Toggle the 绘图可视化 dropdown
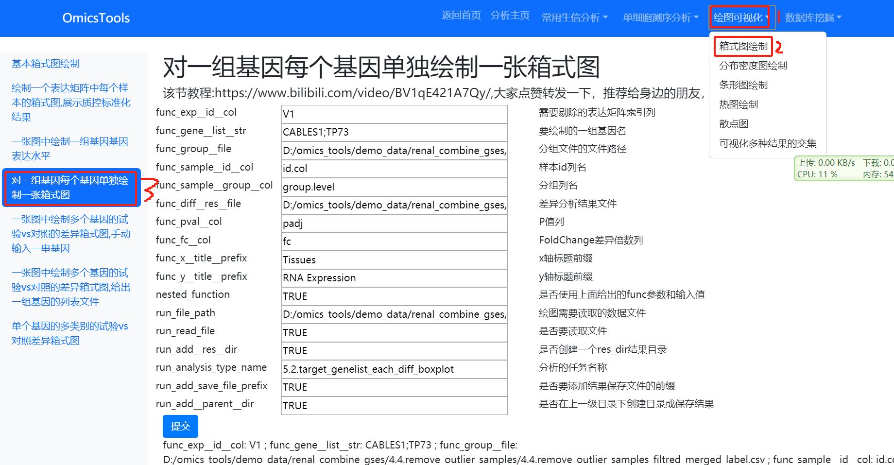The image size is (894, 465). pos(740,17)
